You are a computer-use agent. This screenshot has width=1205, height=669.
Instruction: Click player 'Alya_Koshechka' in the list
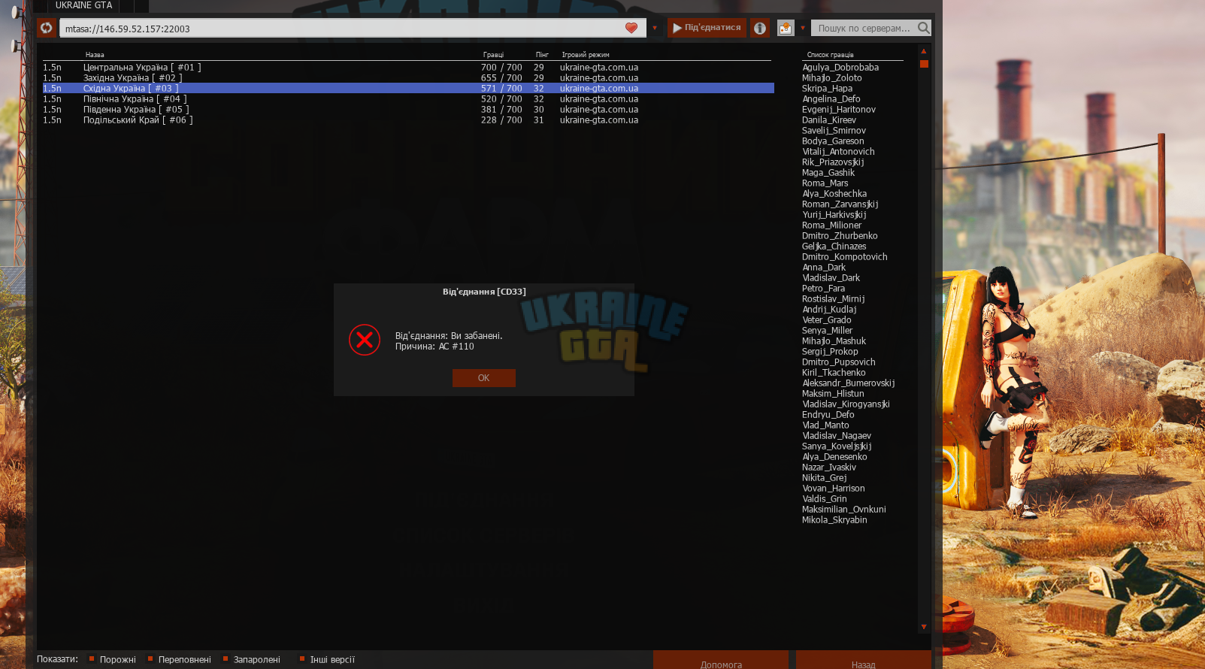pos(834,193)
